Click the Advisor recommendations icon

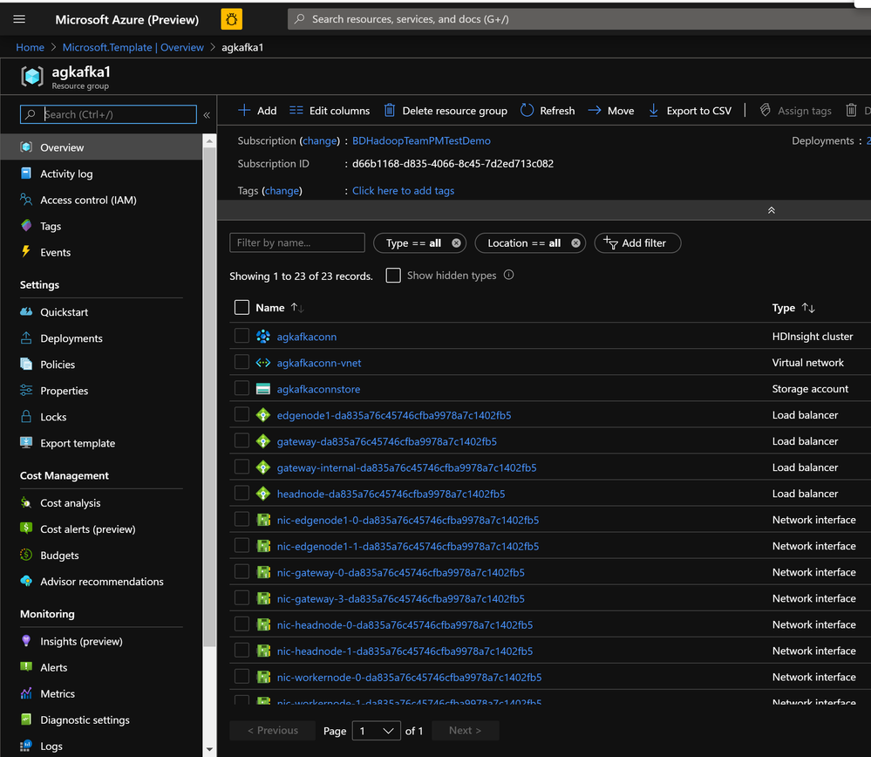26,581
